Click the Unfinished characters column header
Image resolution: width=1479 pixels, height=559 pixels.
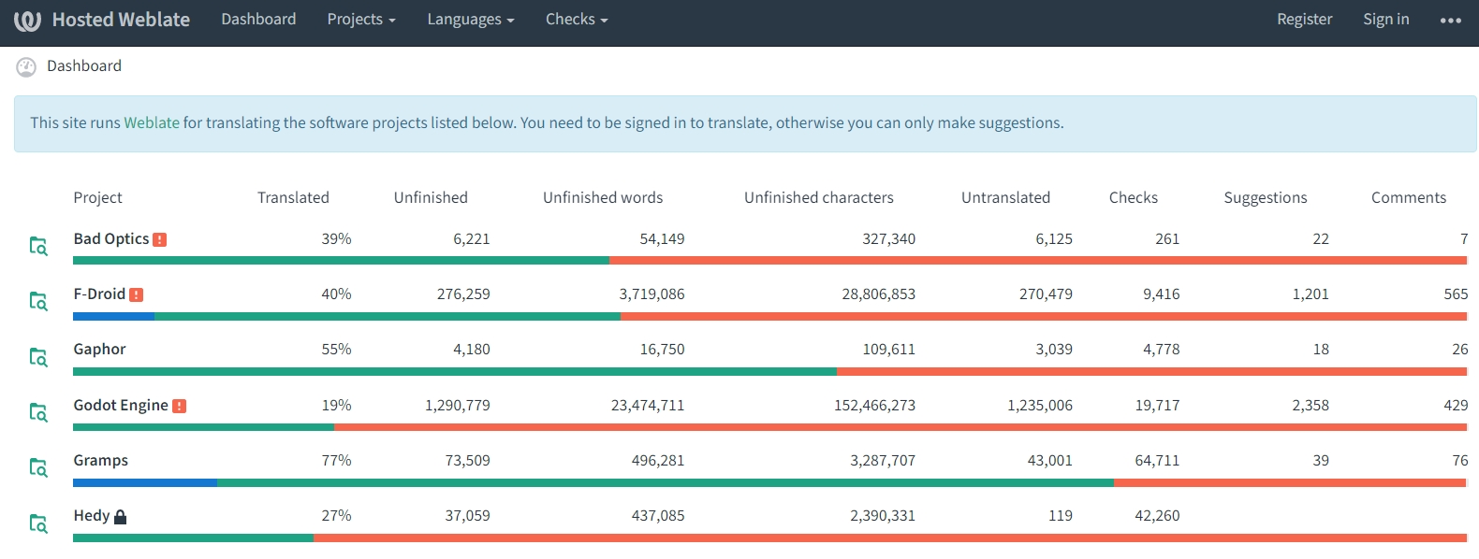[819, 197]
